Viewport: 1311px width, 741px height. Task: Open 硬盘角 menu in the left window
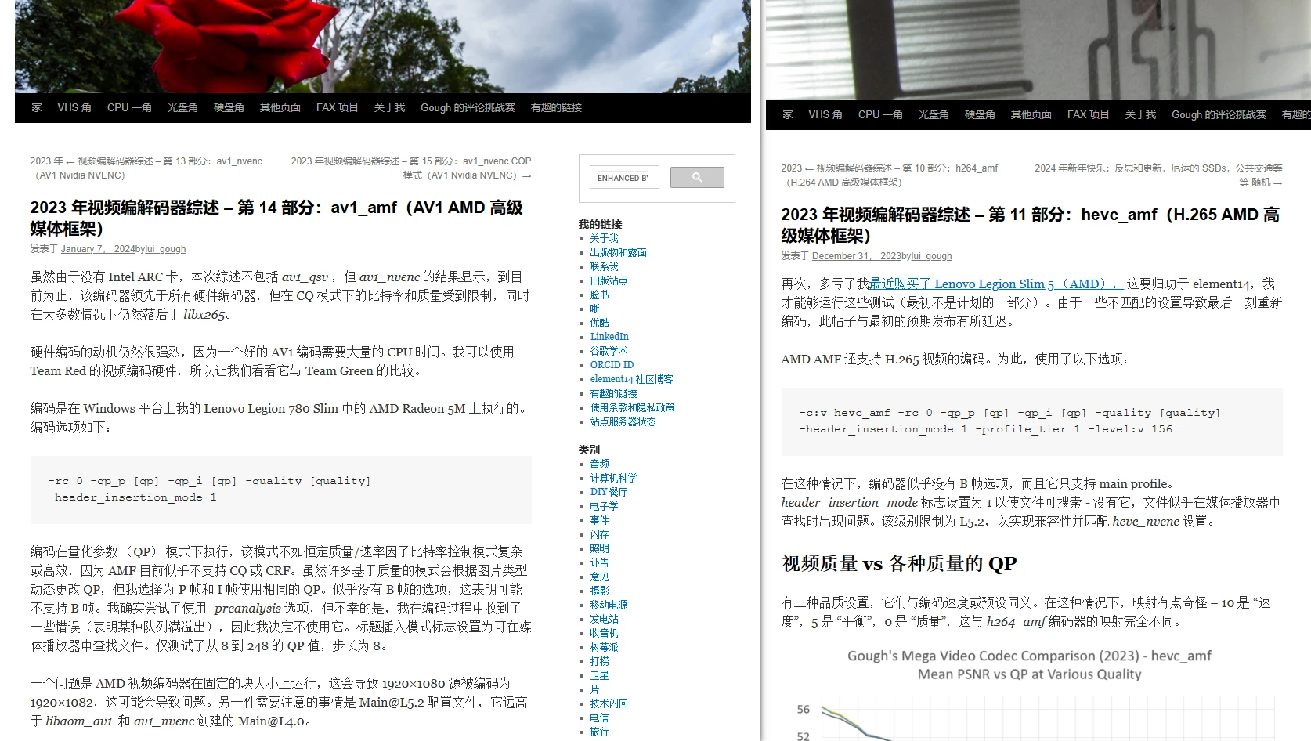pos(229,107)
